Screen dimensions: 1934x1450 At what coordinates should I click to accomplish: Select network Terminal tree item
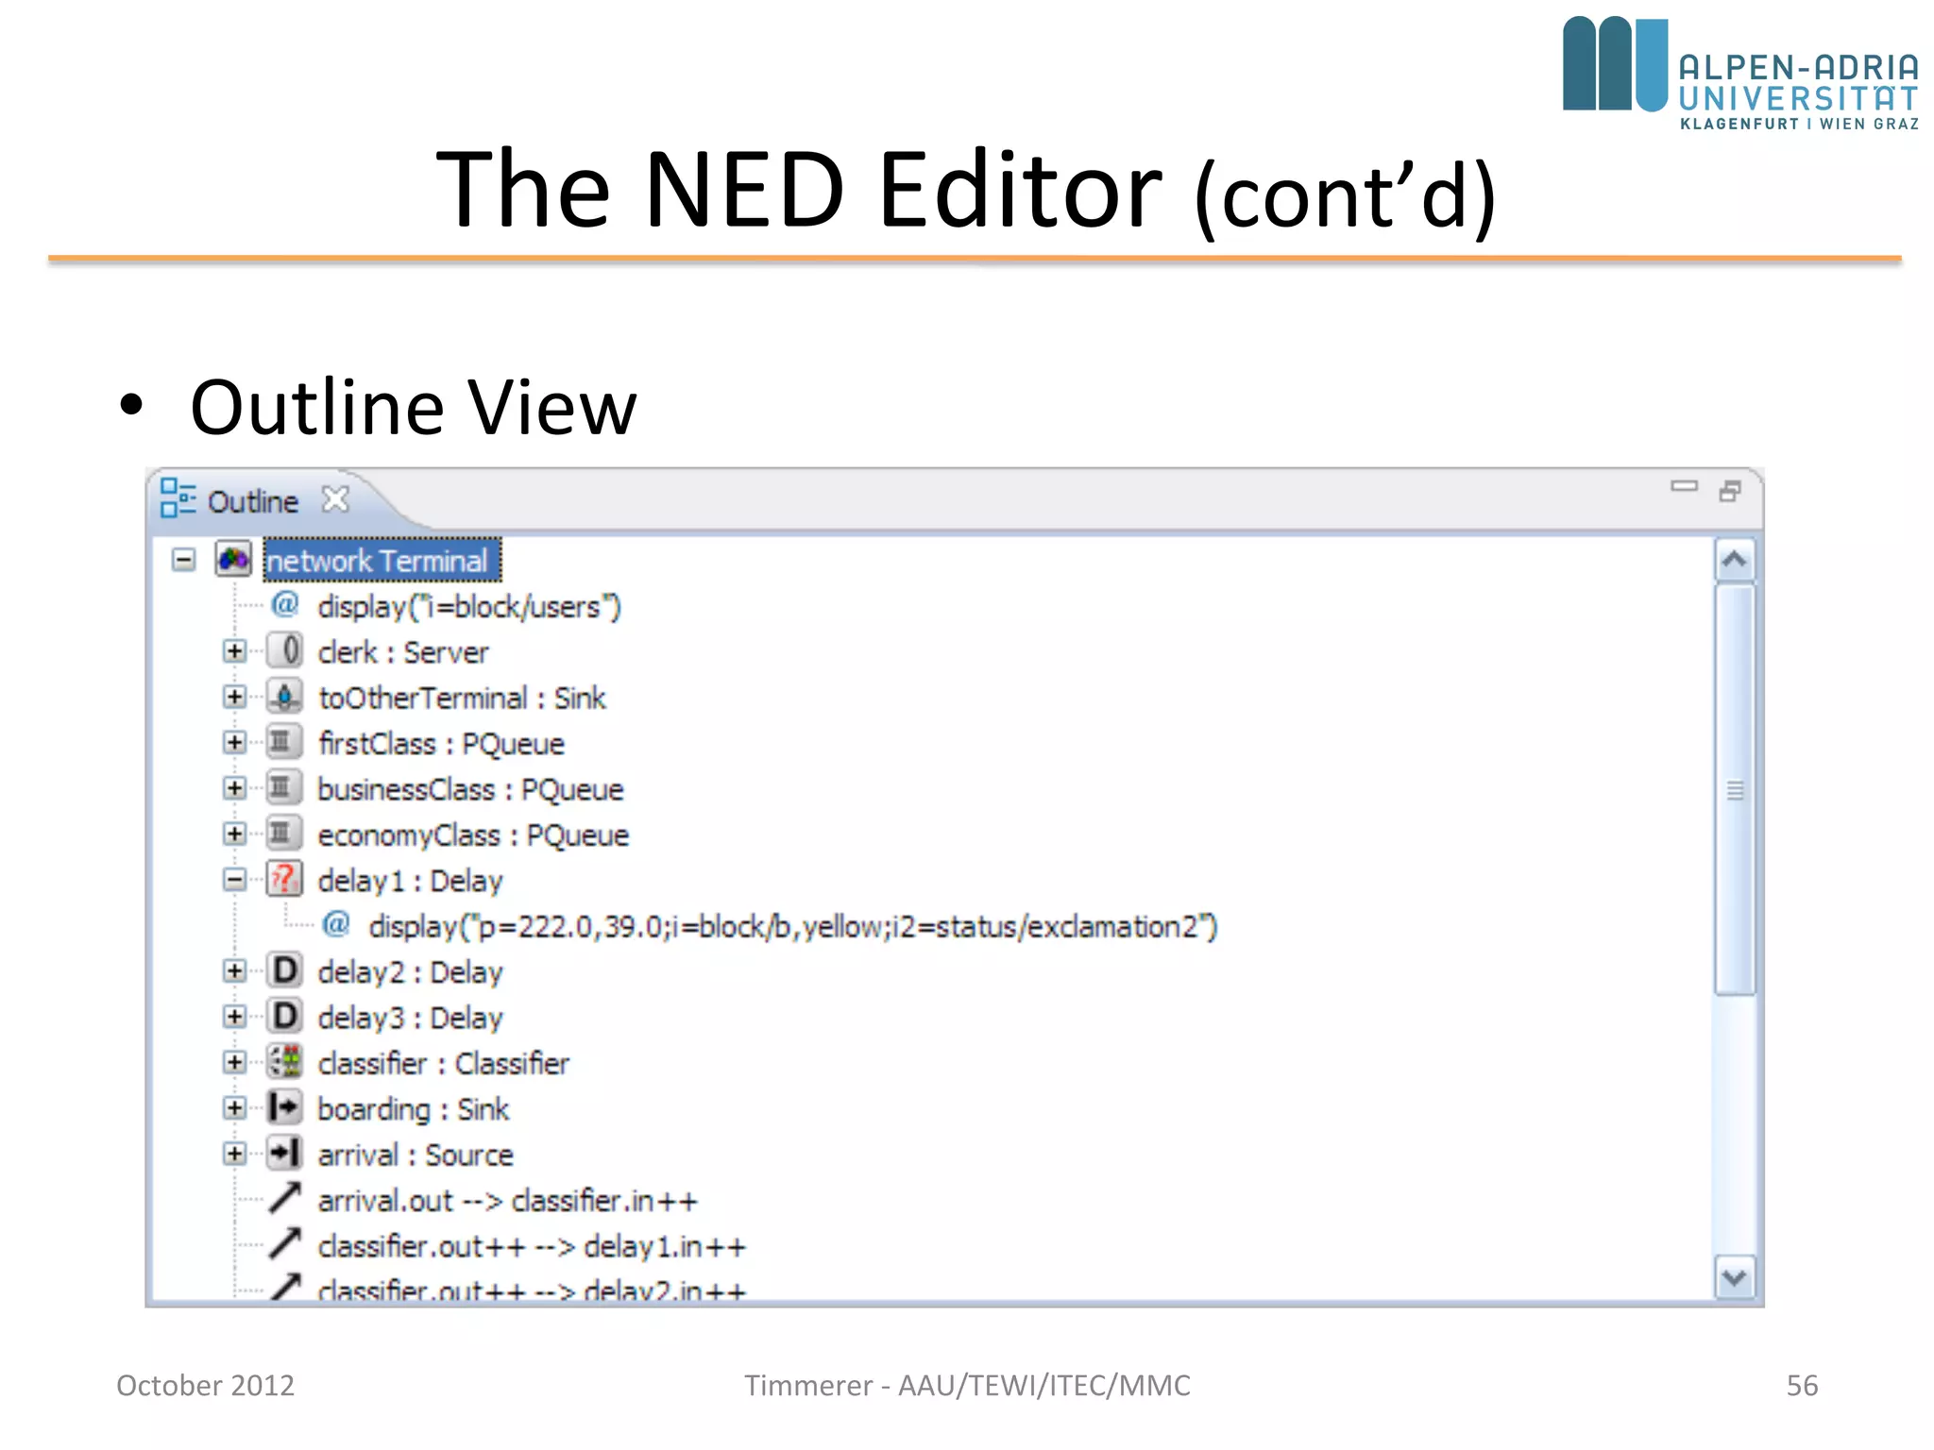click(x=382, y=561)
